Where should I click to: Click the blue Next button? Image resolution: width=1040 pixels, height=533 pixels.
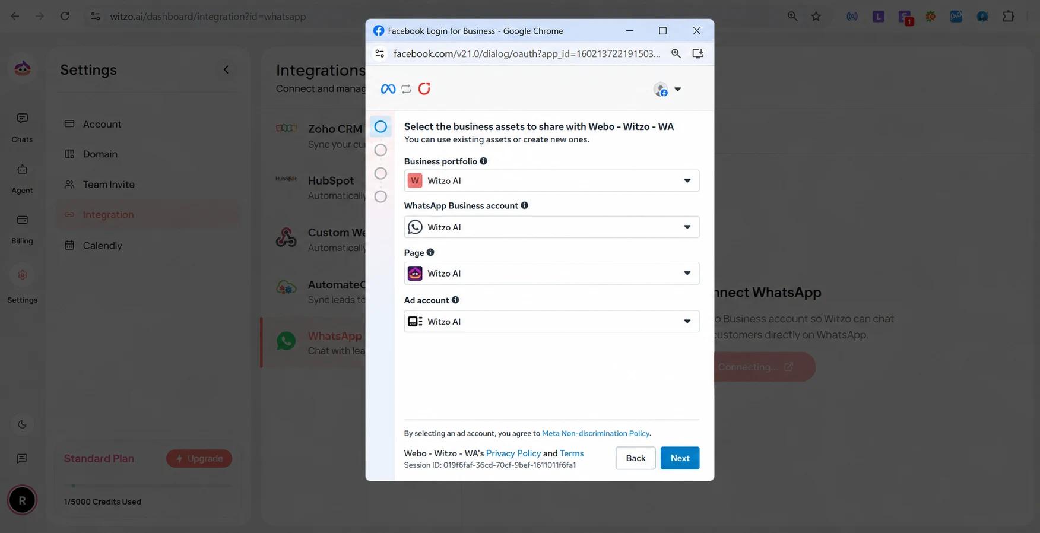click(x=680, y=458)
